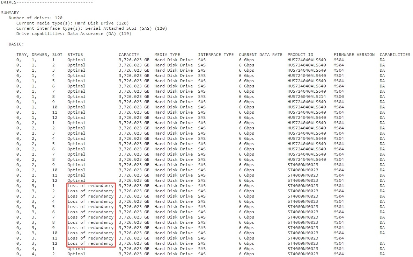The width and height of the screenshot is (413, 257).
Task: Select the MS00 firmware version value
Action: pyautogui.click(x=339, y=97)
